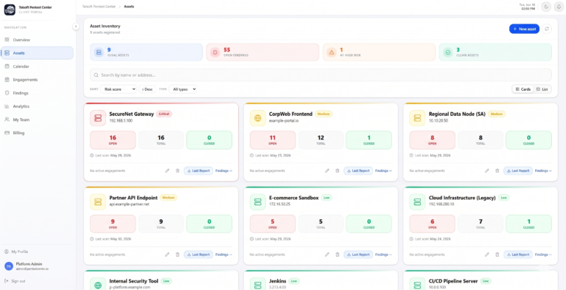Delete the Cloud Infrastructure (Legacy) asset
566x290 pixels.
(x=497, y=255)
